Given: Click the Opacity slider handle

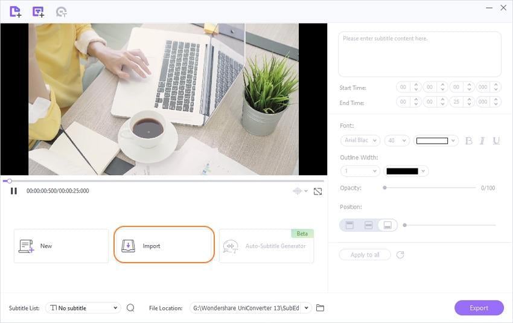Looking at the screenshot, I should [x=385, y=188].
